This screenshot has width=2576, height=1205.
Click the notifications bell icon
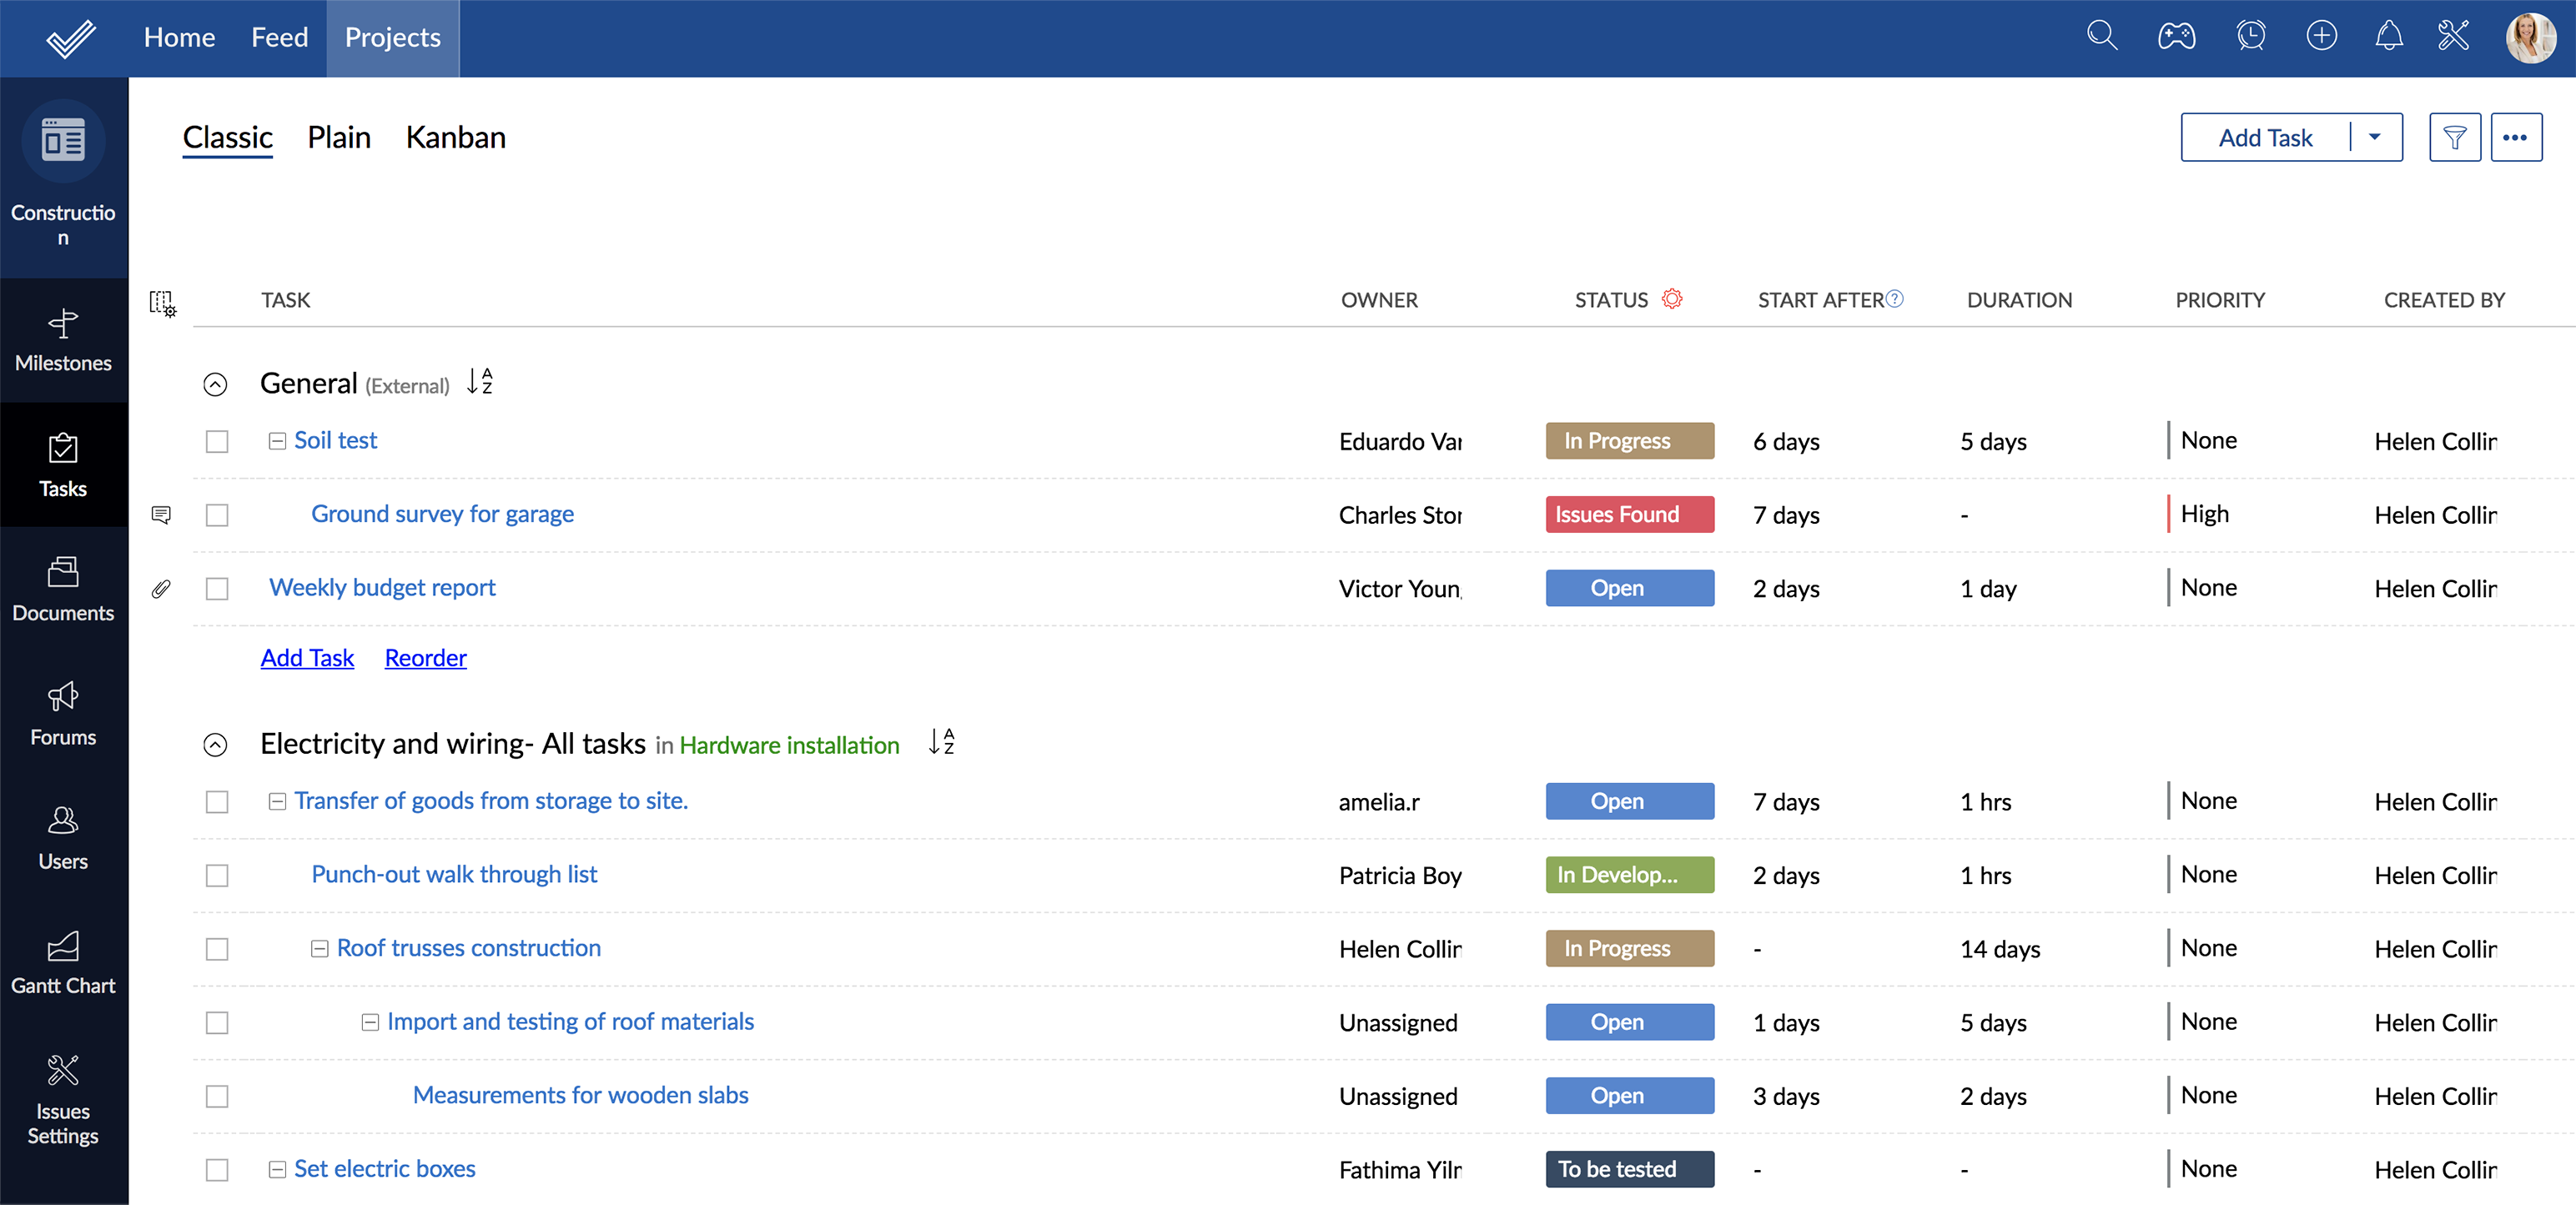2388,37
